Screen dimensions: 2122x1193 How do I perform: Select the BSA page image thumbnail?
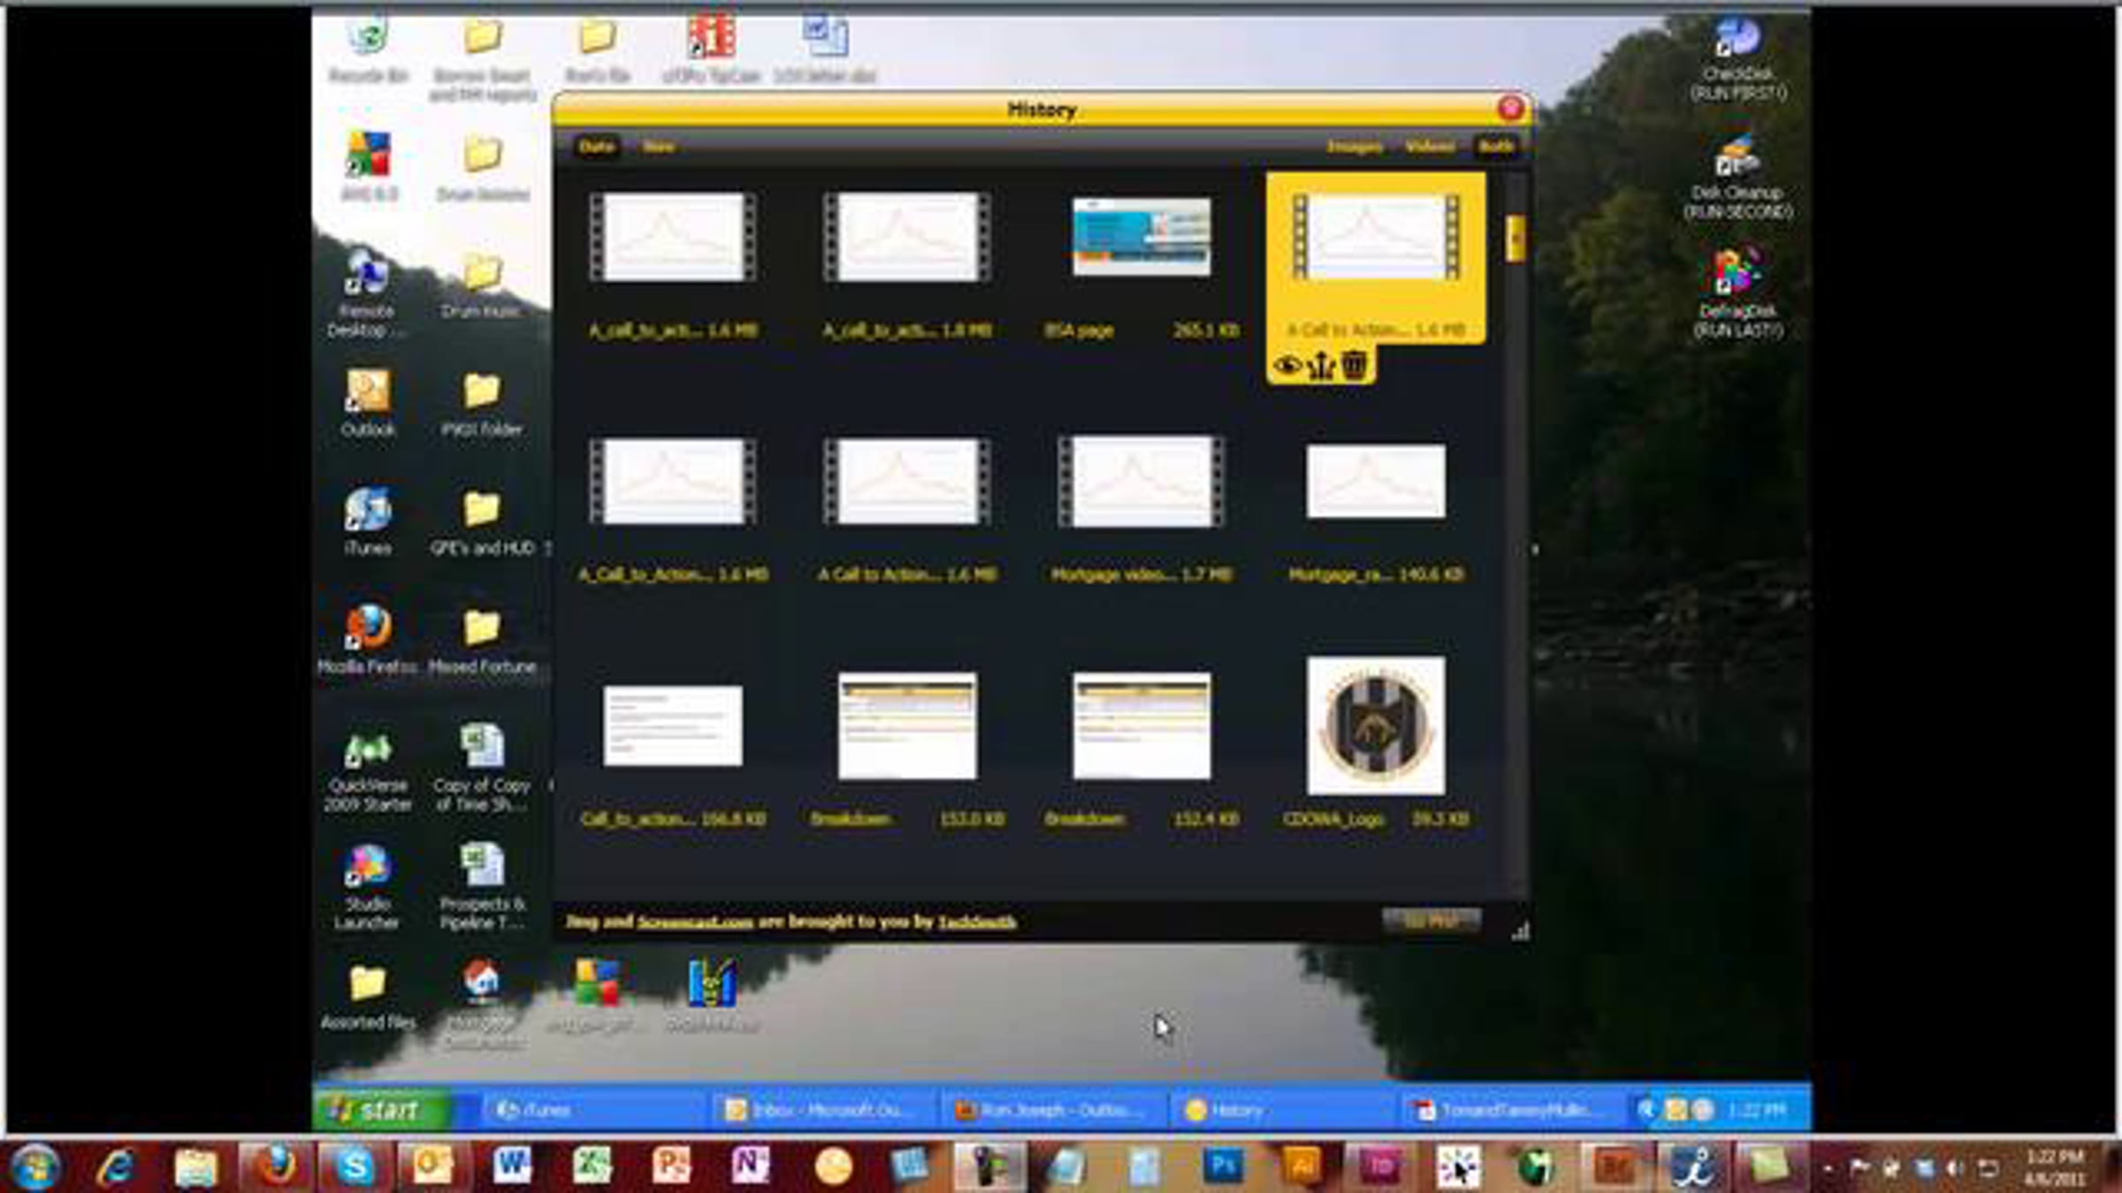1141,237
